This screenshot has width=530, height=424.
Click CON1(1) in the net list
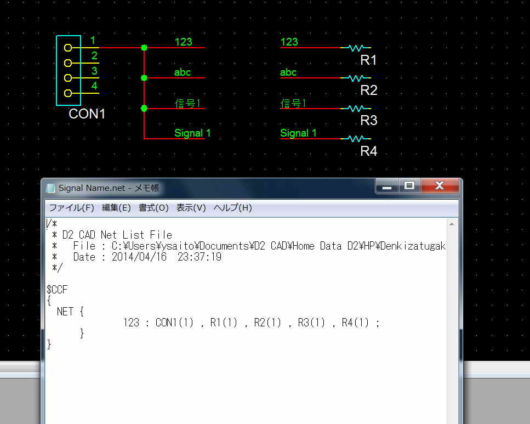(174, 323)
